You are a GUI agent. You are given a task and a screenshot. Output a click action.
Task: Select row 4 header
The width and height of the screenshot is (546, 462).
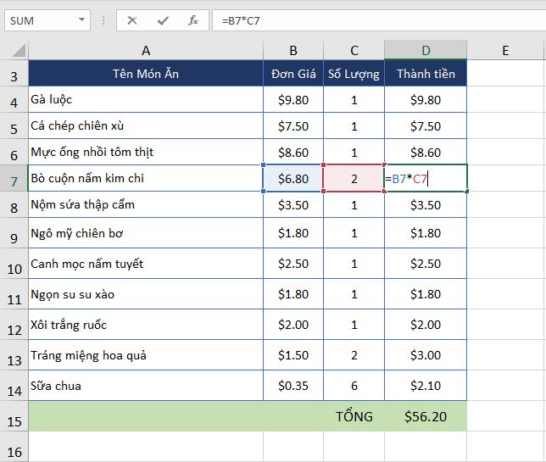coord(14,99)
